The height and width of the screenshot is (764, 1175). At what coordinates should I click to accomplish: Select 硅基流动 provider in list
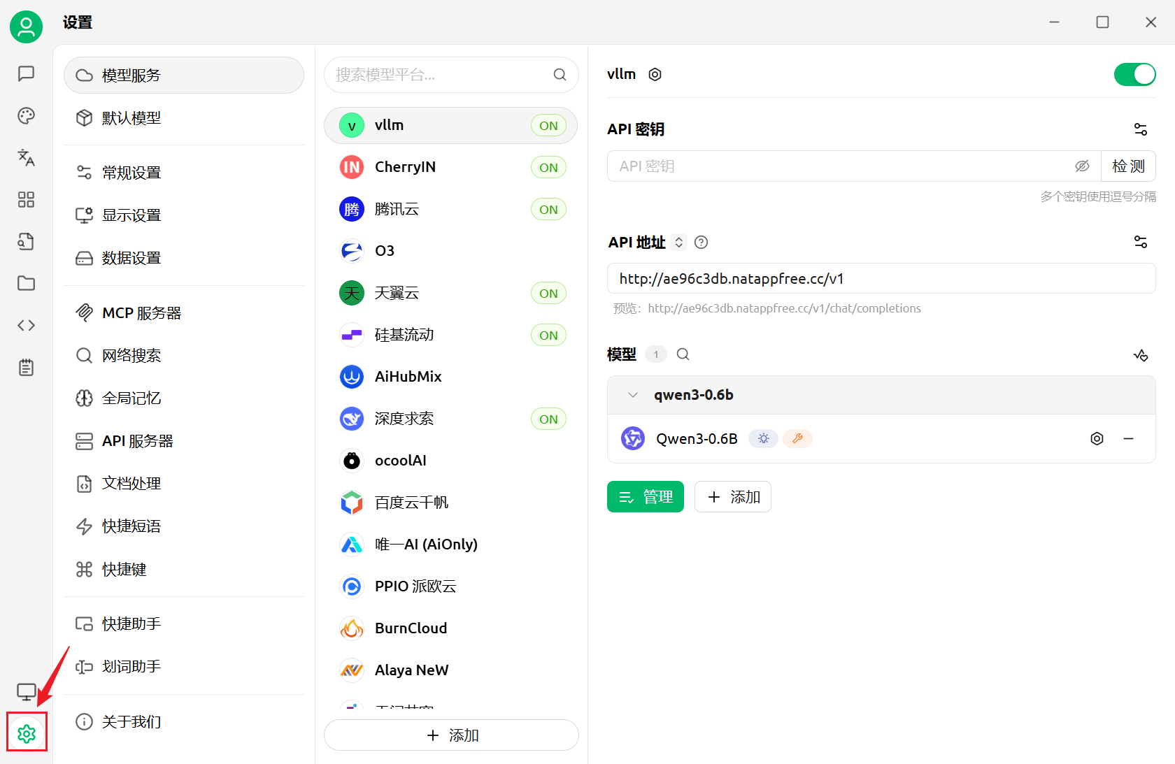(x=451, y=335)
